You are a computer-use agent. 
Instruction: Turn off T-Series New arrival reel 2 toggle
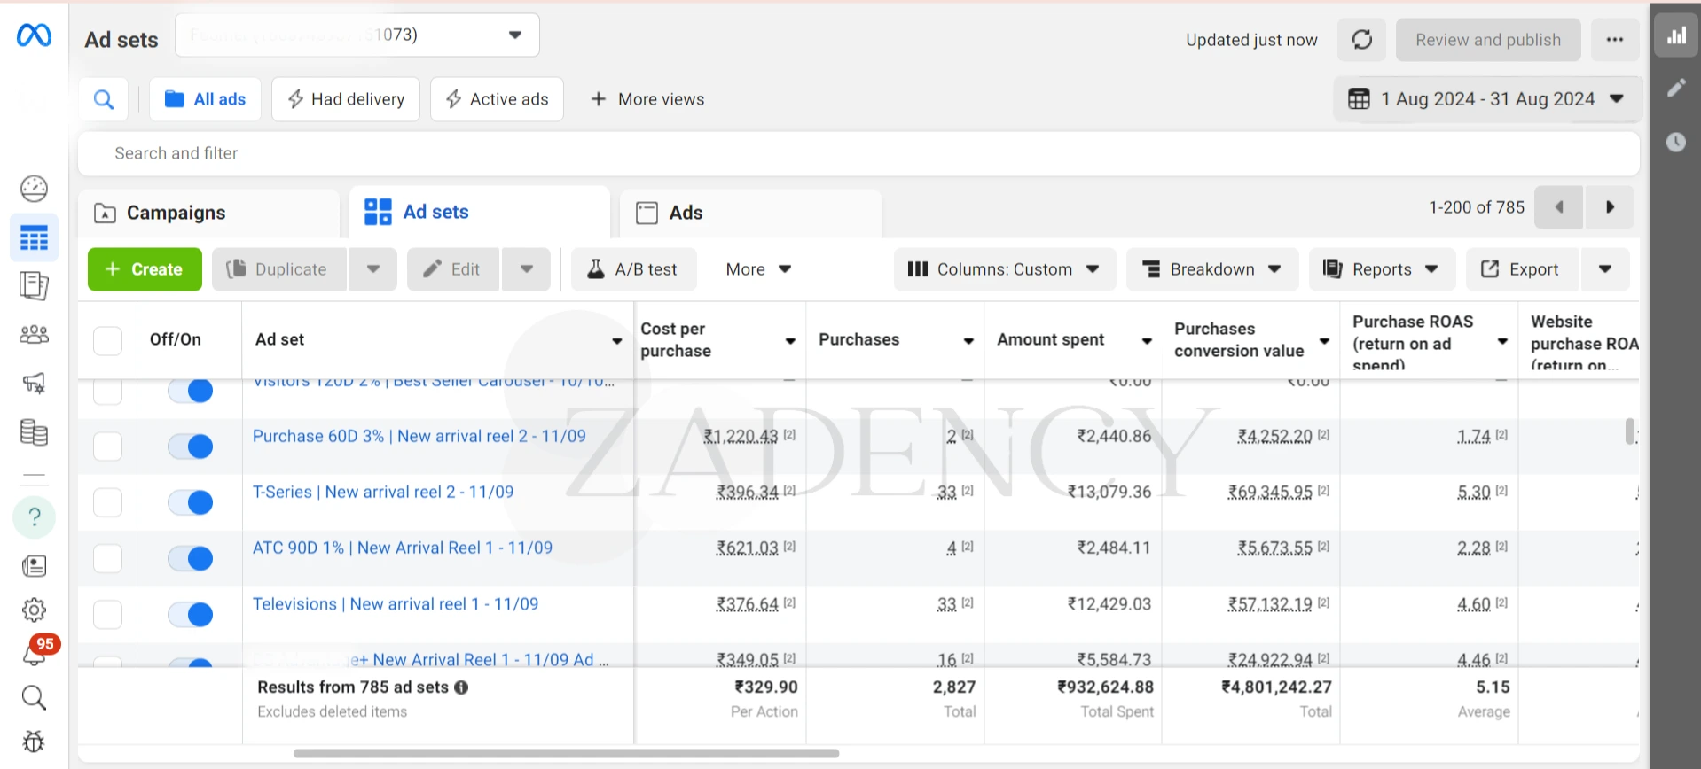click(x=191, y=502)
